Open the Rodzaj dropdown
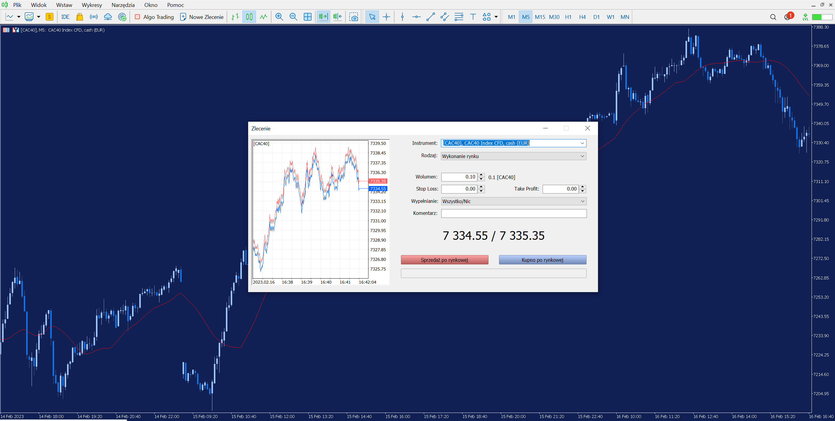835x421 pixels. (513, 156)
